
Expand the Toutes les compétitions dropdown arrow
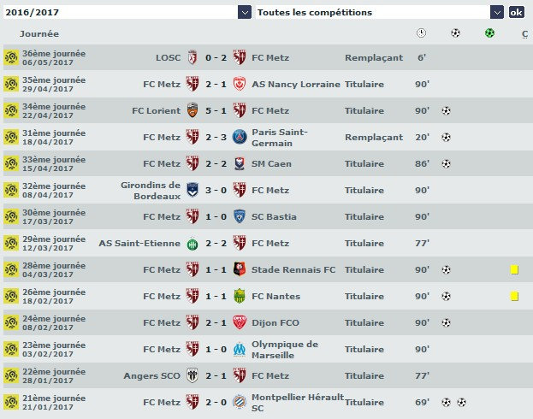tap(497, 12)
